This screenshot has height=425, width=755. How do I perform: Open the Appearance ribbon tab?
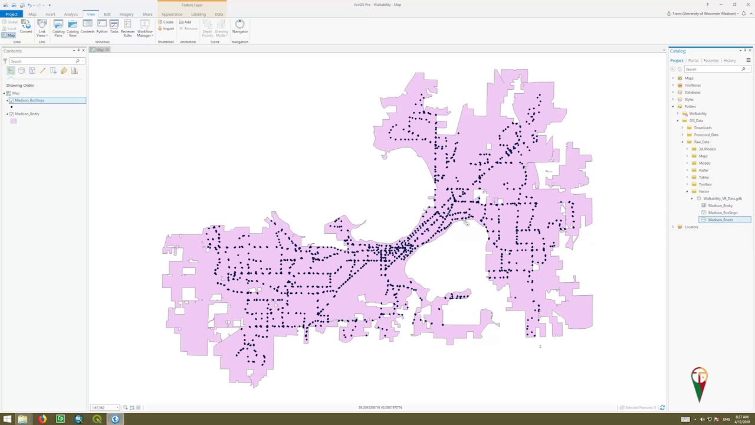172,14
